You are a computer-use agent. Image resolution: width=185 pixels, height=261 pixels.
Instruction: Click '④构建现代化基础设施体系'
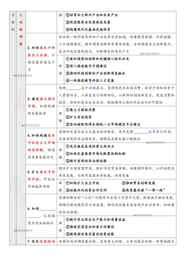(88, 29)
